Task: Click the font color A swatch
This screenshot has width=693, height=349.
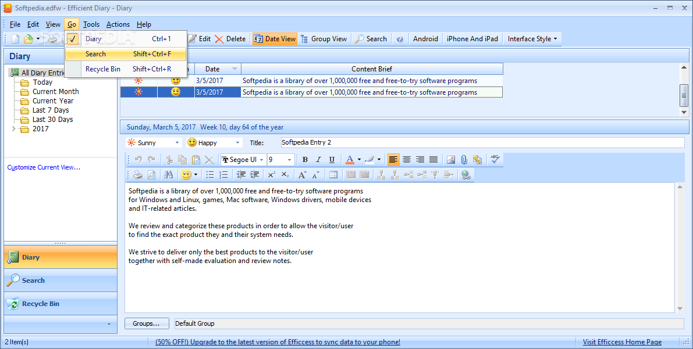Action: (350, 160)
